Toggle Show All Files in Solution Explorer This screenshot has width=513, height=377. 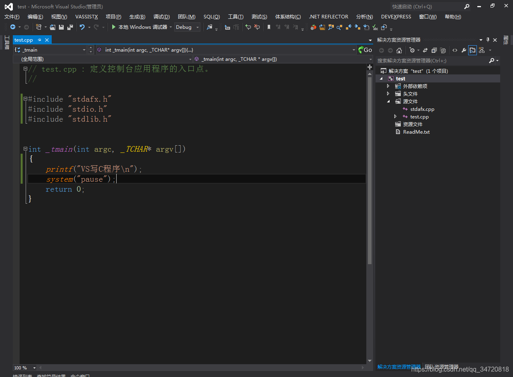(443, 50)
